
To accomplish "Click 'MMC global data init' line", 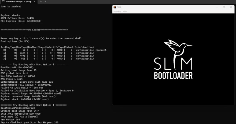I will [x=14, y=73].
